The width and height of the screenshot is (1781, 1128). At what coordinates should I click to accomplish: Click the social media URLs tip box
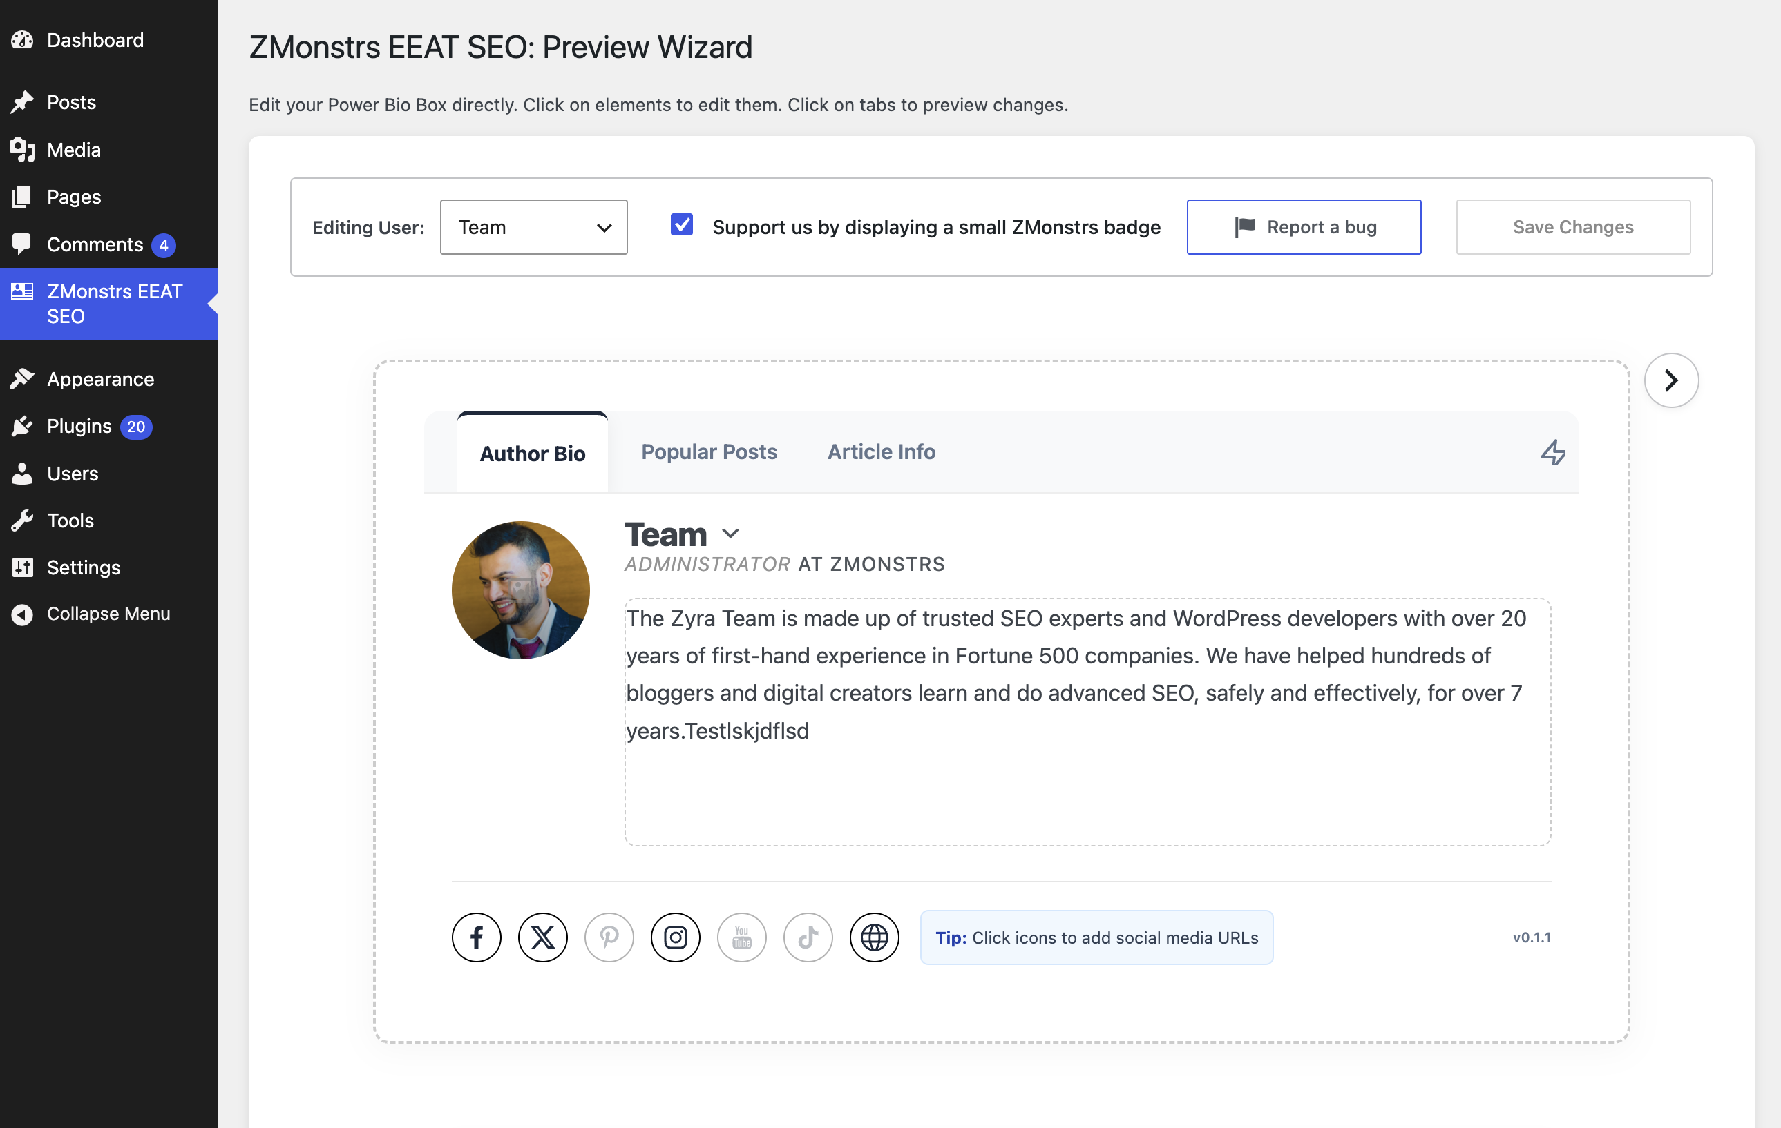pyautogui.click(x=1096, y=937)
